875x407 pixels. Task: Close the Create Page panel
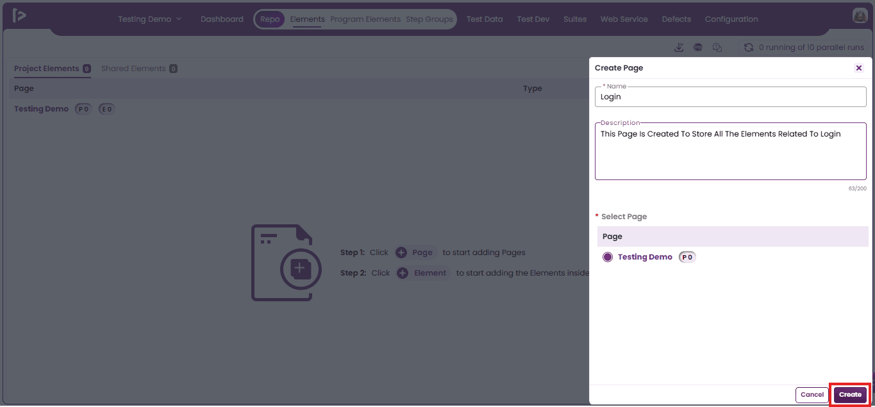859,68
